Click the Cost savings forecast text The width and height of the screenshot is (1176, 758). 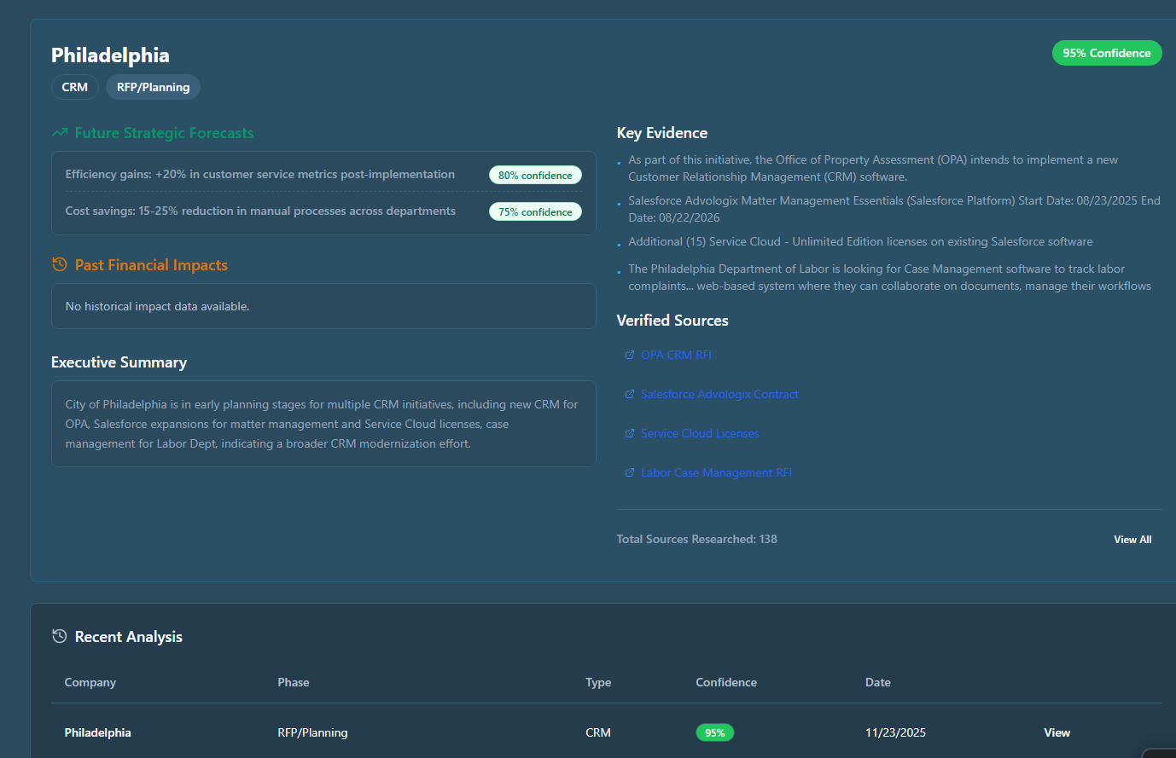coord(260,211)
